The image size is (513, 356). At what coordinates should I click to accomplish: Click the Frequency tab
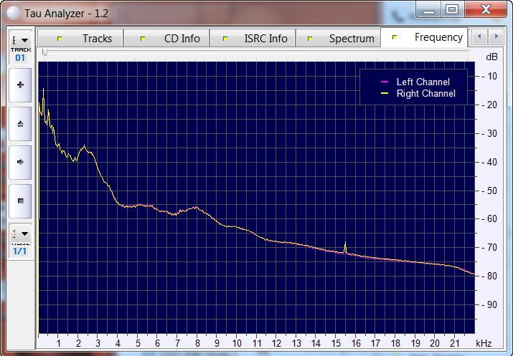coord(438,37)
